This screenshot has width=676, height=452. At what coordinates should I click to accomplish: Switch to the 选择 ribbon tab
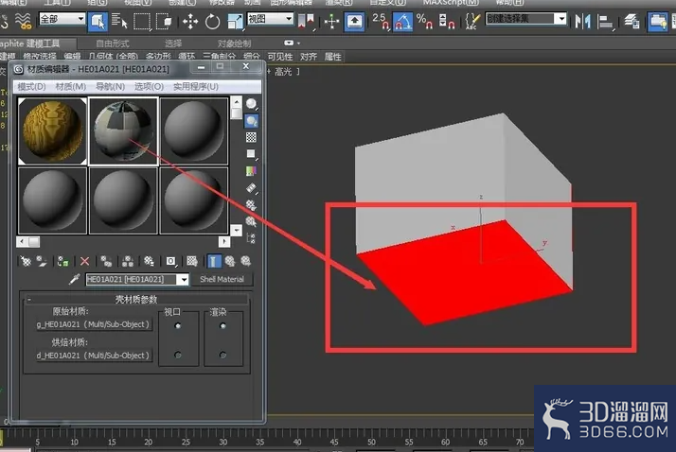point(173,43)
